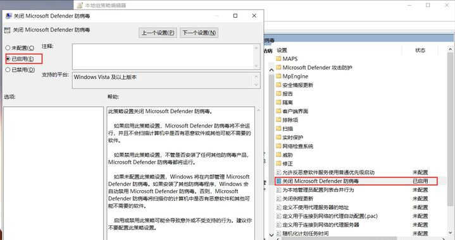The image size is (455, 240).
Task: Click policy icon for 定义用于连接到网络的代理服务器
Action: point(278,225)
